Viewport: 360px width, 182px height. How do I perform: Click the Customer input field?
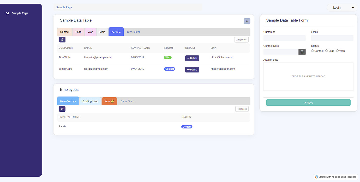point(284,38)
